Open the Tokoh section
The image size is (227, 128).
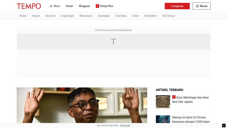point(135,16)
